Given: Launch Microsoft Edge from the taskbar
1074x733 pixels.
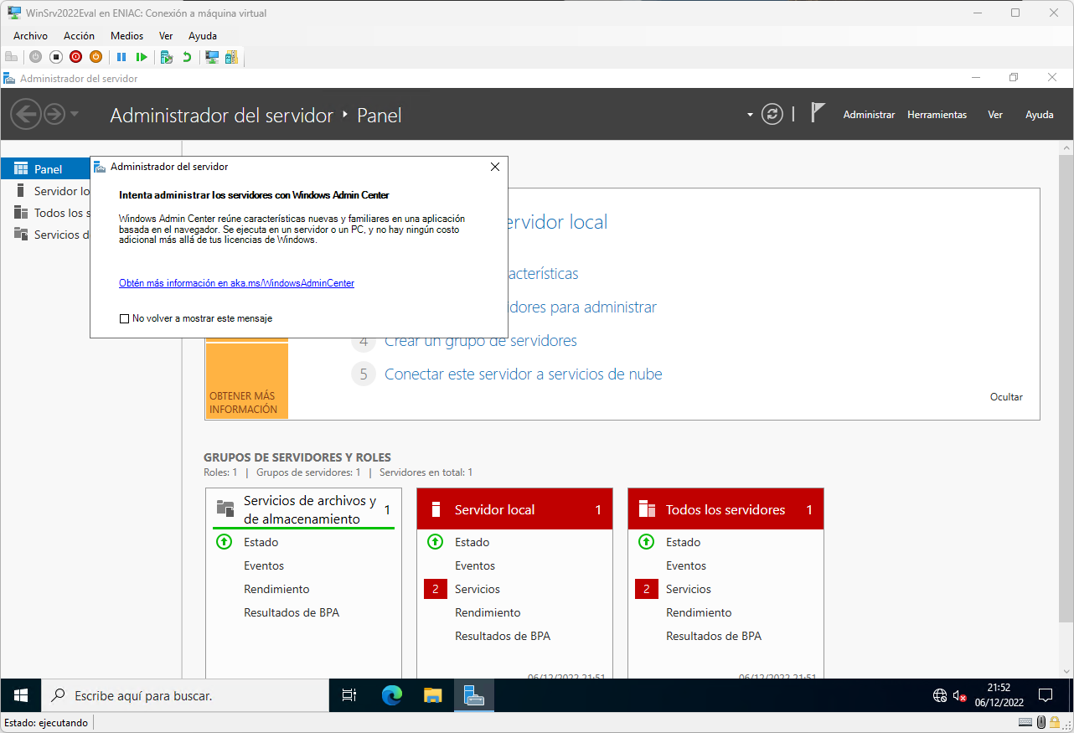Looking at the screenshot, I should coord(391,695).
